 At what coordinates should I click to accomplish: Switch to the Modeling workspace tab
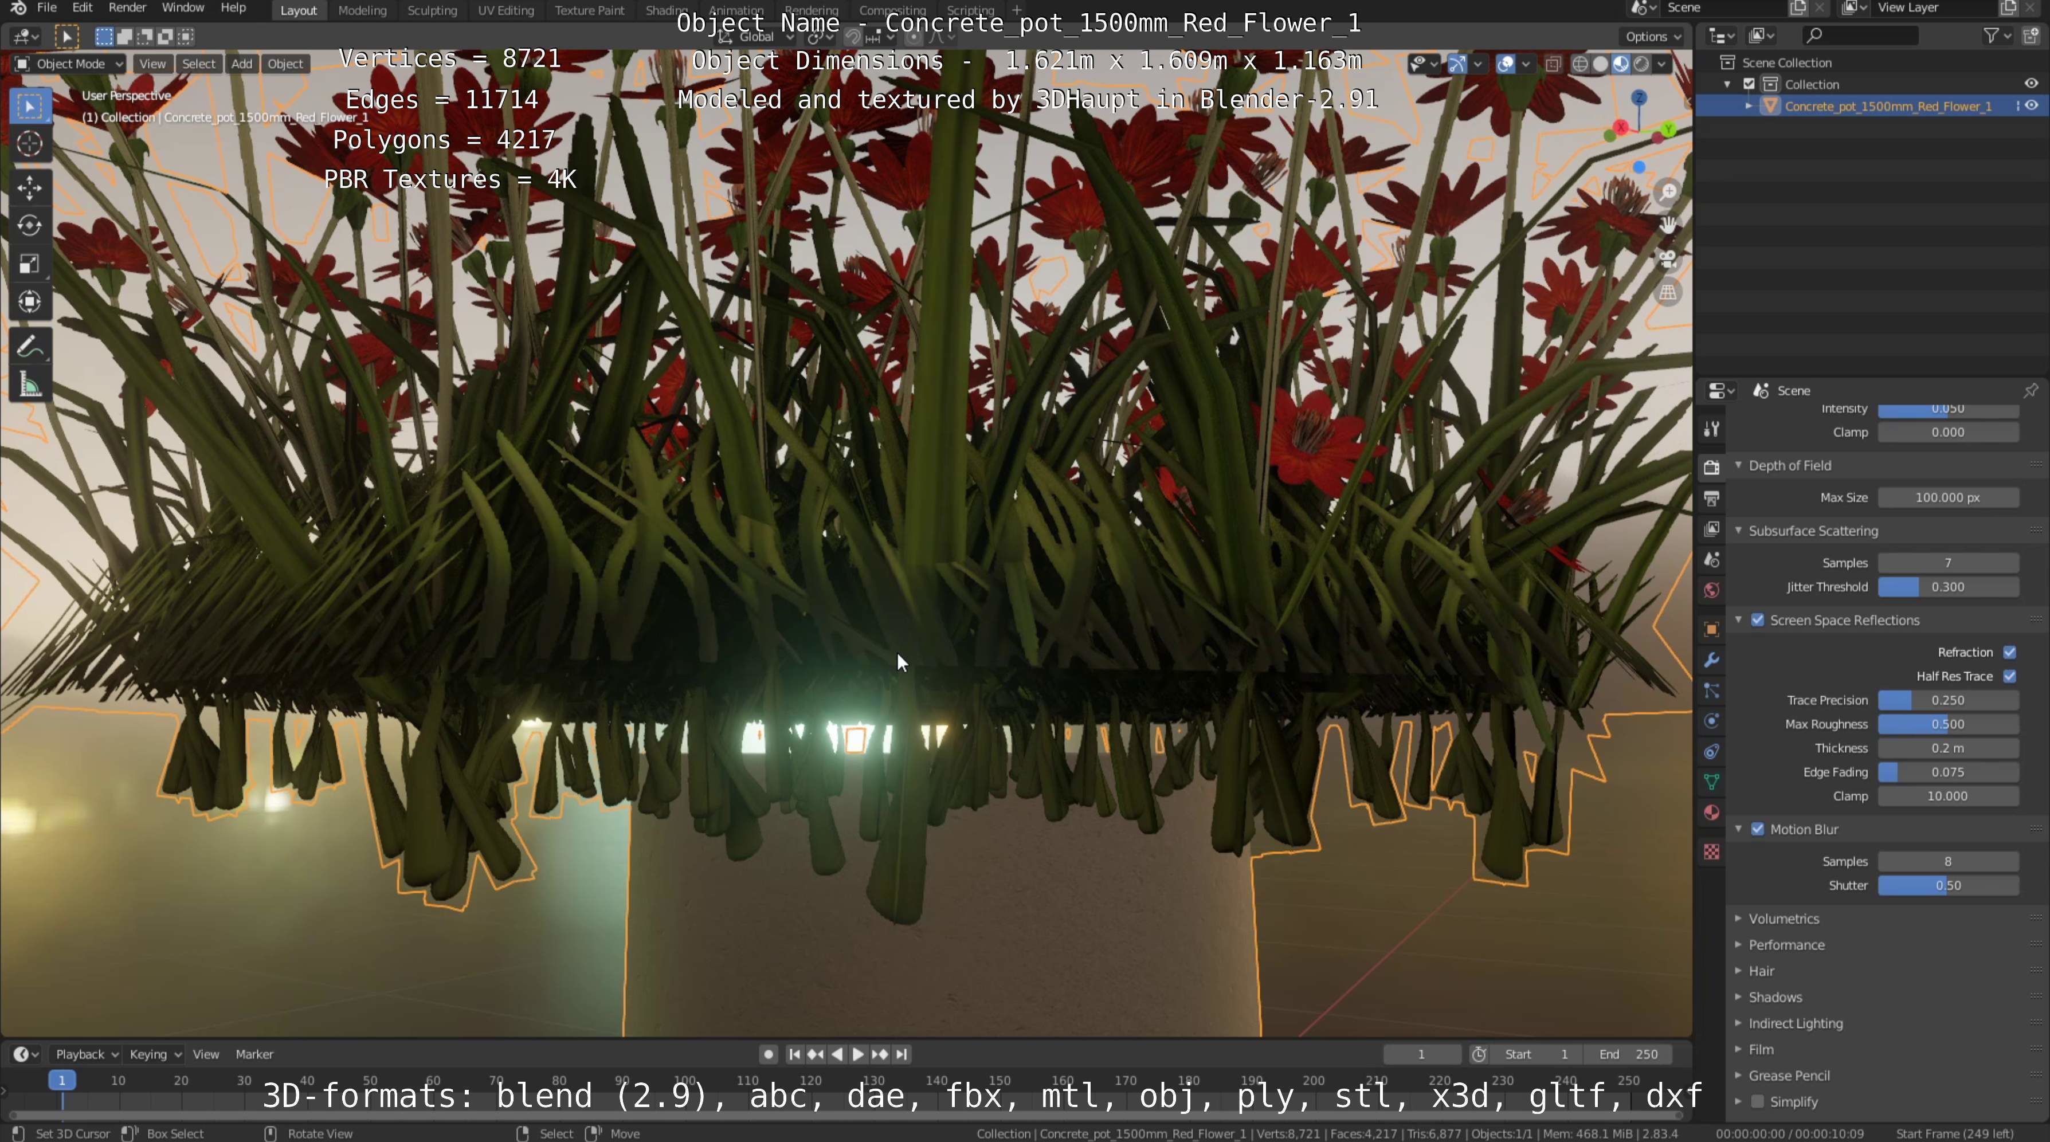pyautogui.click(x=362, y=10)
